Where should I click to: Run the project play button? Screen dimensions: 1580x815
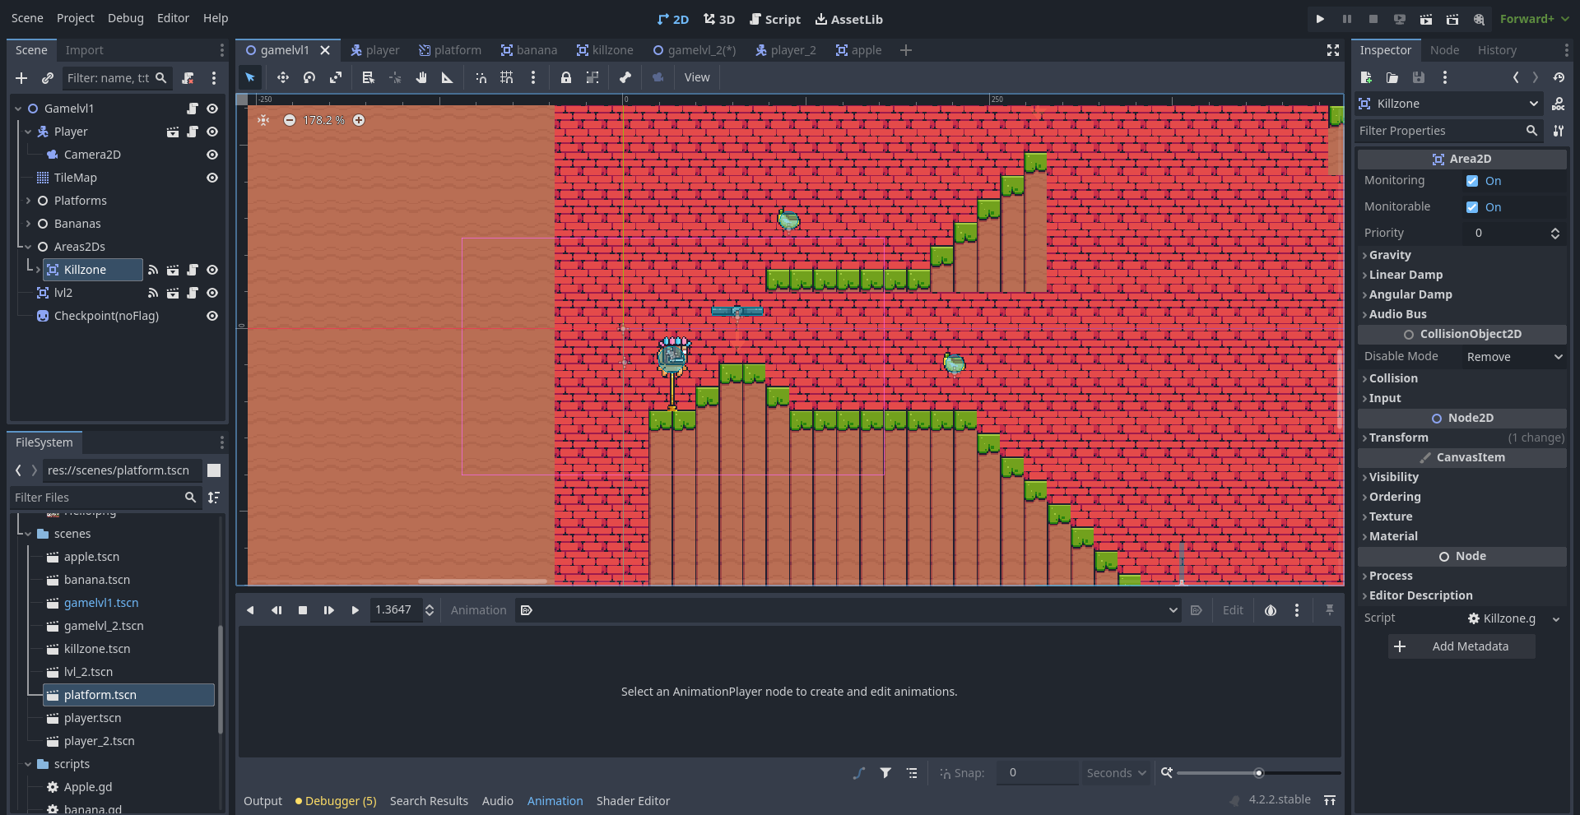click(1320, 19)
